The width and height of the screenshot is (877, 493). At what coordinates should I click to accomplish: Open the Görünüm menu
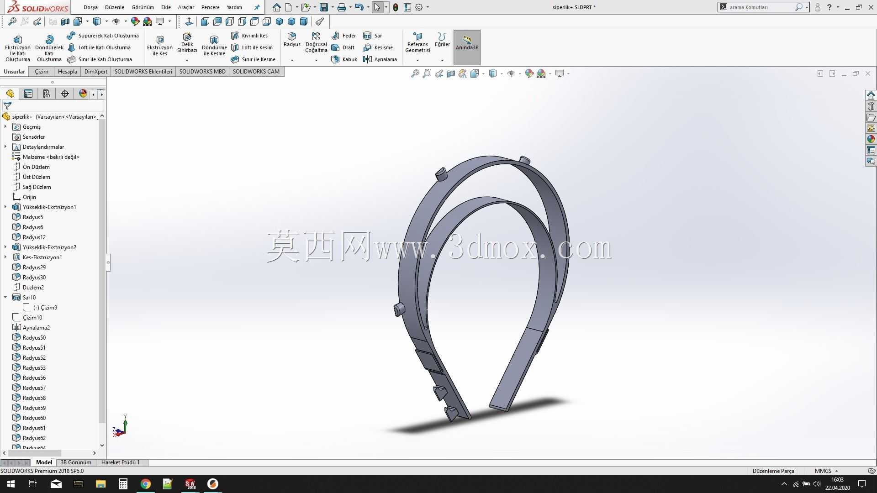(143, 7)
